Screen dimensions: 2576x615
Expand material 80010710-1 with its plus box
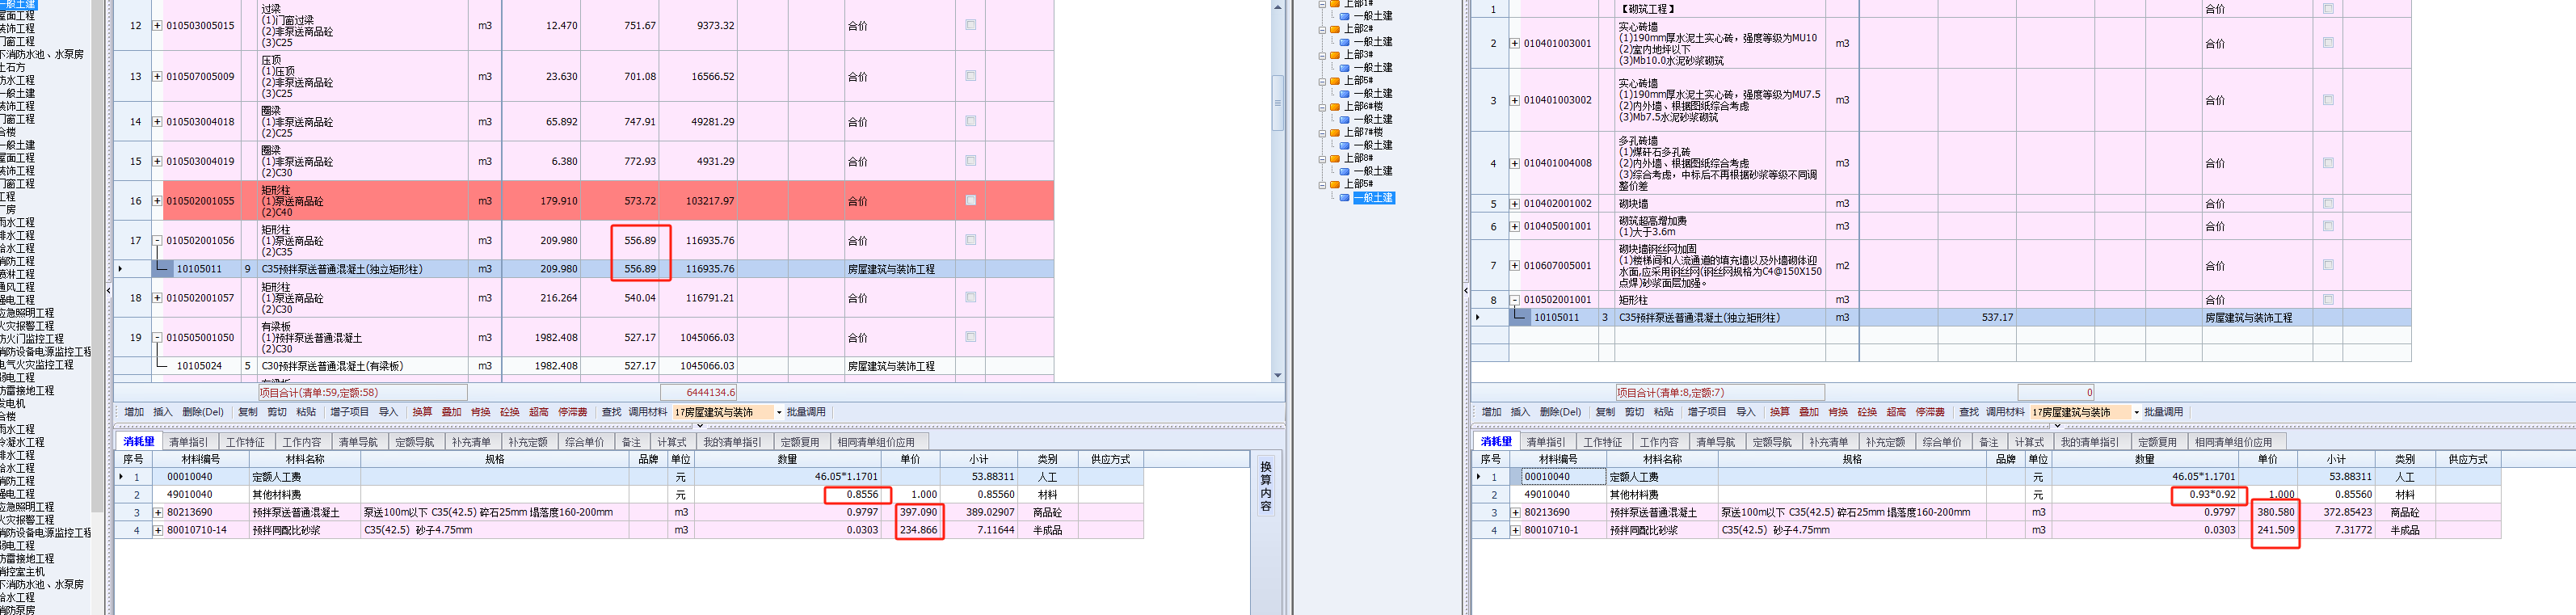point(1515,530)
